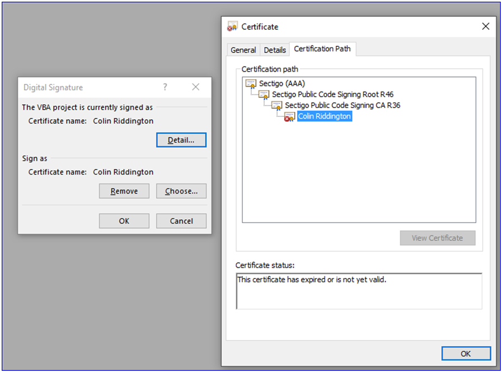Click the Colin Riddington certificate error icon

point(289,117)
